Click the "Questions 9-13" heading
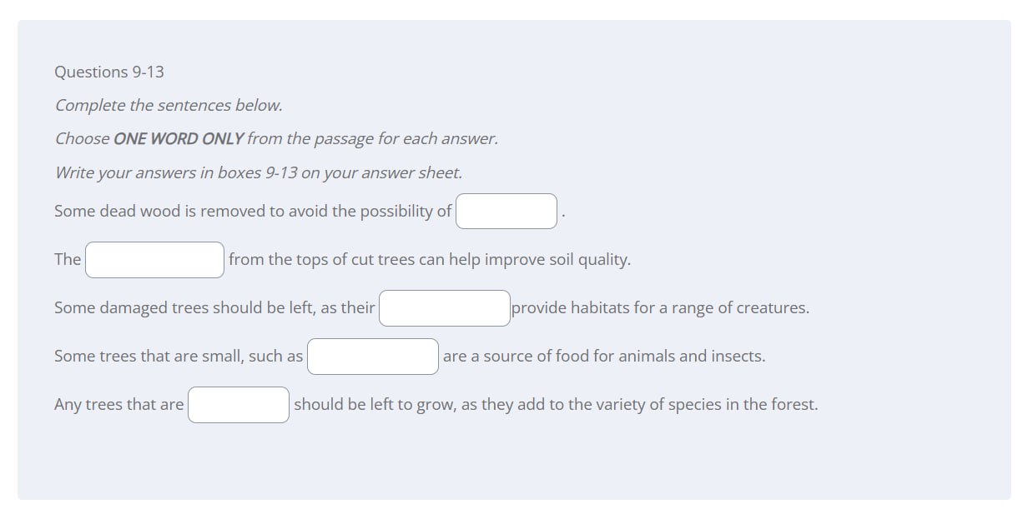 [x=109, y=72]
